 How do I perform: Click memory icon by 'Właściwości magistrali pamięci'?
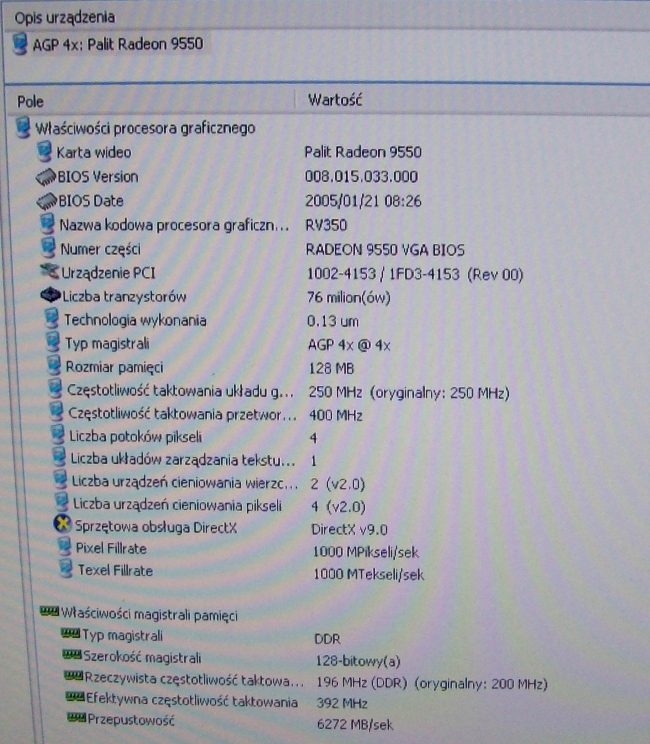click(x=49, y=612)
